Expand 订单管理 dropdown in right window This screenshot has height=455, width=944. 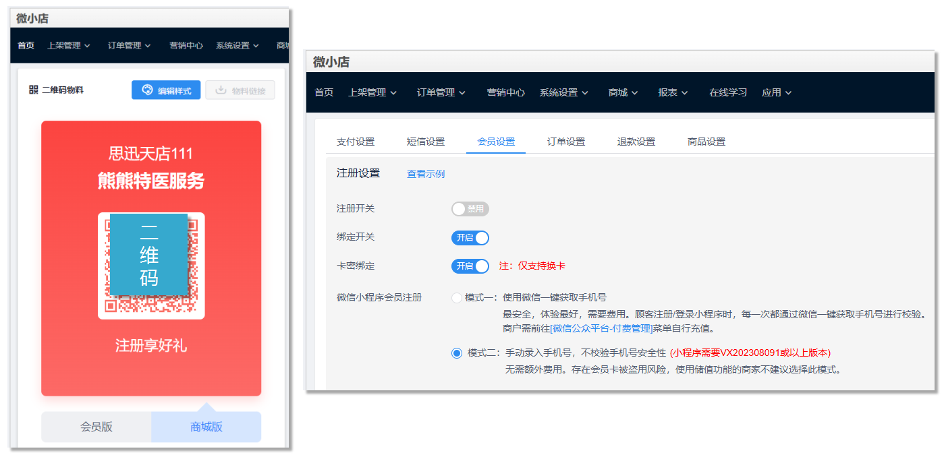(441, 92)
